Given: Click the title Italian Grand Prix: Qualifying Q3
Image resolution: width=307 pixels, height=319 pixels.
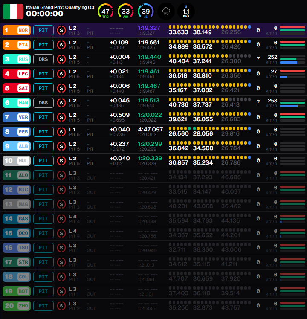Looking at the screenshot, I should tap(60, 7).
